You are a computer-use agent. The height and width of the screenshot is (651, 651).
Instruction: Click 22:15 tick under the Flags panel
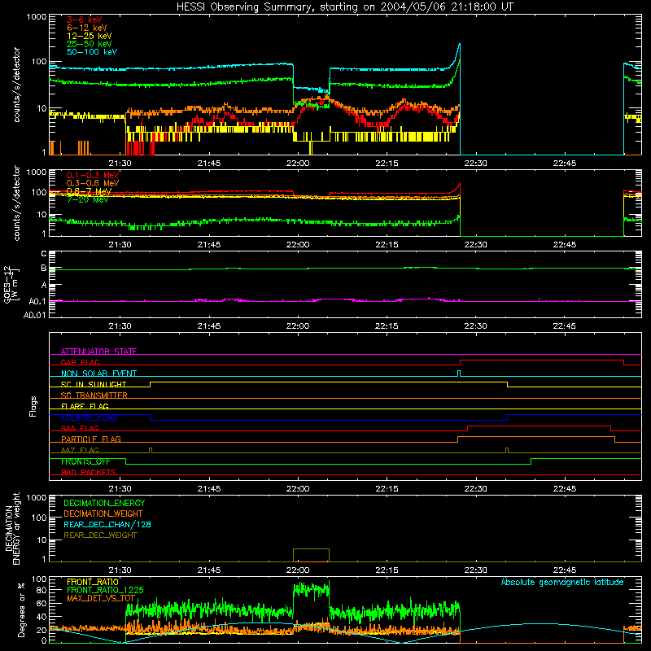387,489
